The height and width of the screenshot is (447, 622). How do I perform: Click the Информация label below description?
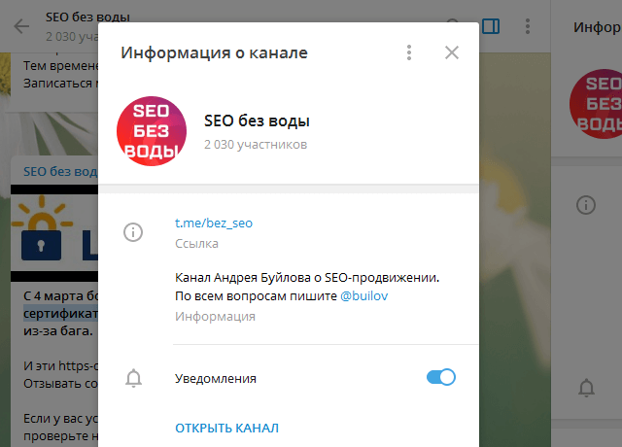pyautogui.click(x=215, y=317)
